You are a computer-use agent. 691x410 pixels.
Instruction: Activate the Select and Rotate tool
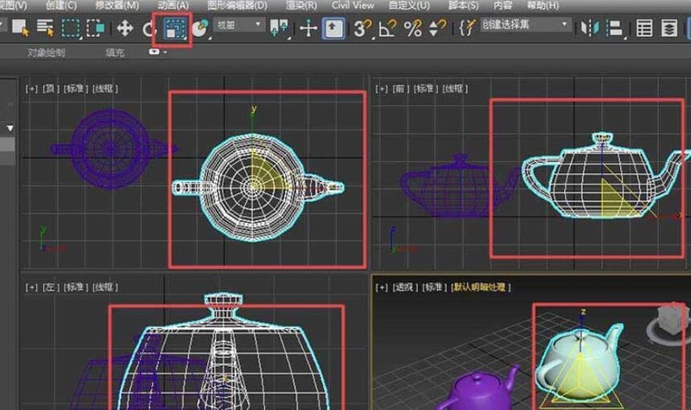click(149, 29)
